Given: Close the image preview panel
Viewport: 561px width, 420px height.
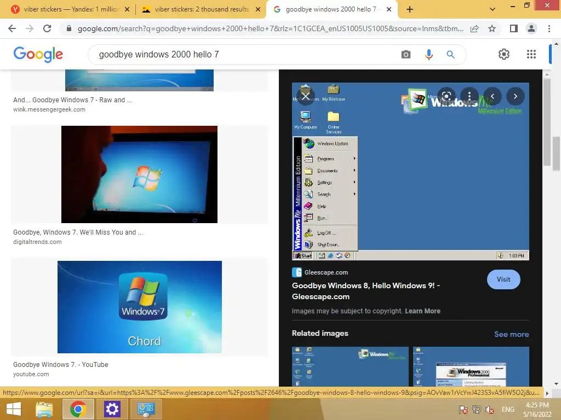Looking at the screenshot, I should 306,96.
